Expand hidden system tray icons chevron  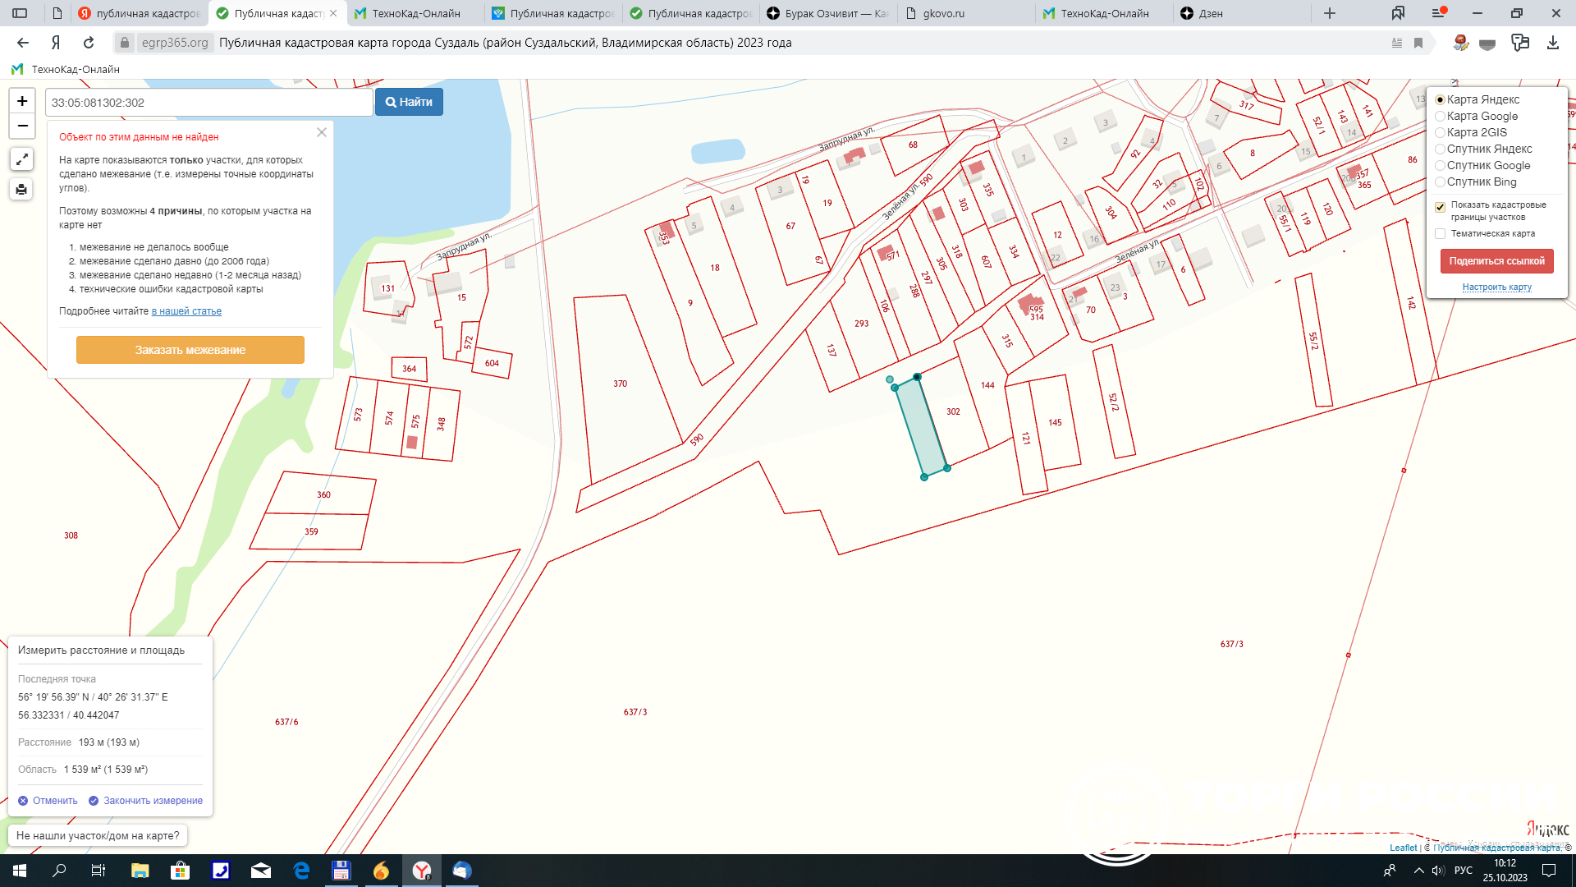1418,871
